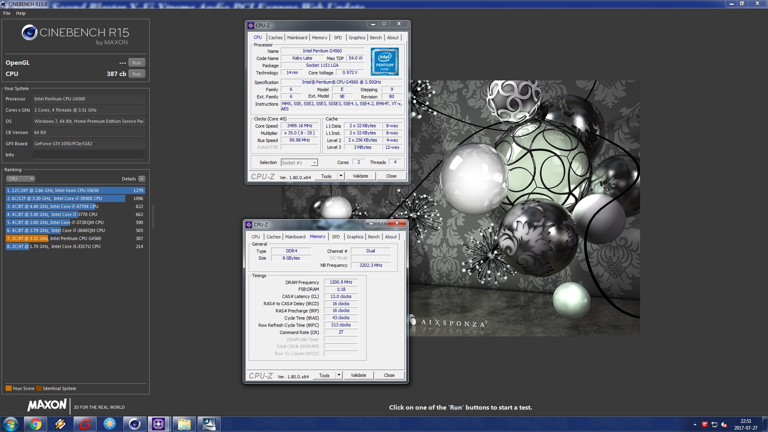Open the image viewer taskbar icon
This screenshot has height=432, width=768.
(209, 424)
